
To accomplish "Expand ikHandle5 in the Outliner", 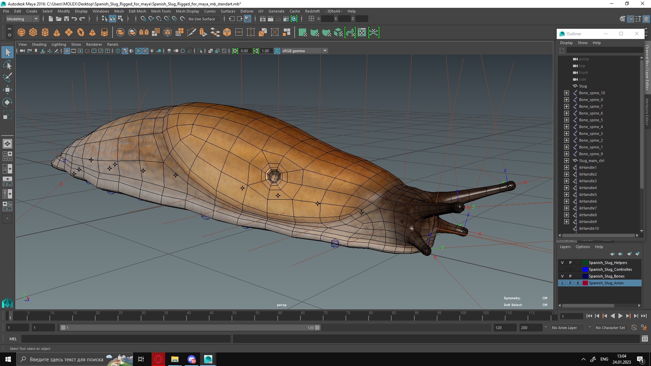I will tap(566, 195).
